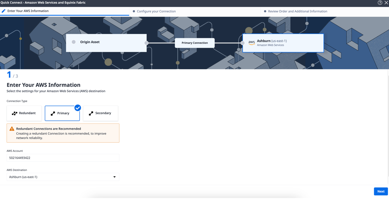Go to Configure your Connection step

click(195, 11)
